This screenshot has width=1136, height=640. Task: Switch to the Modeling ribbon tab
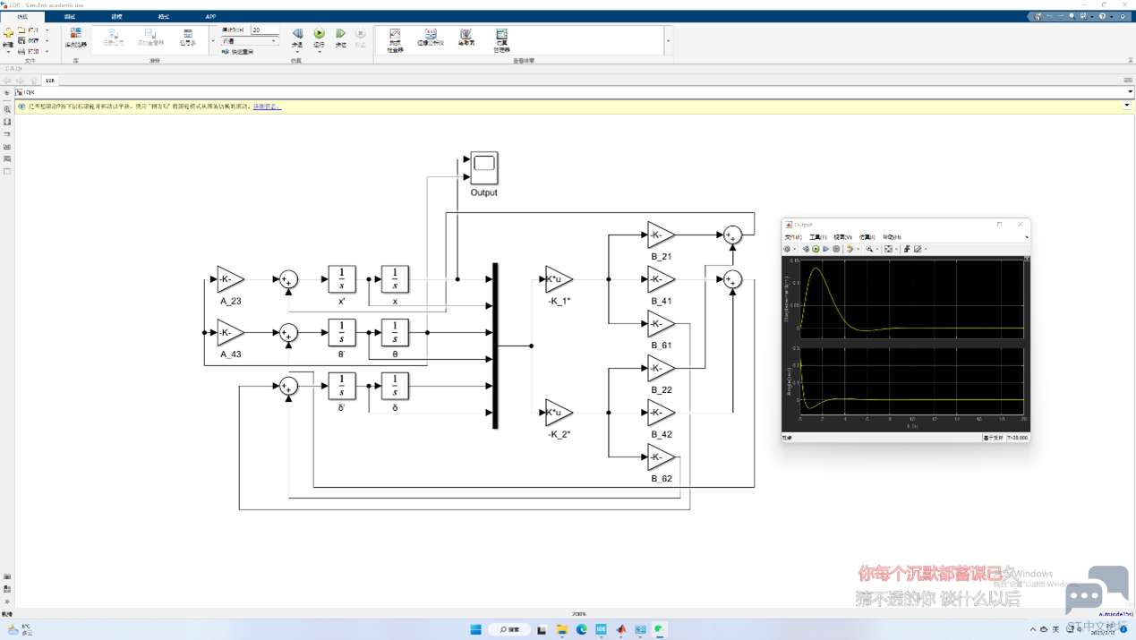coord(116,16)
